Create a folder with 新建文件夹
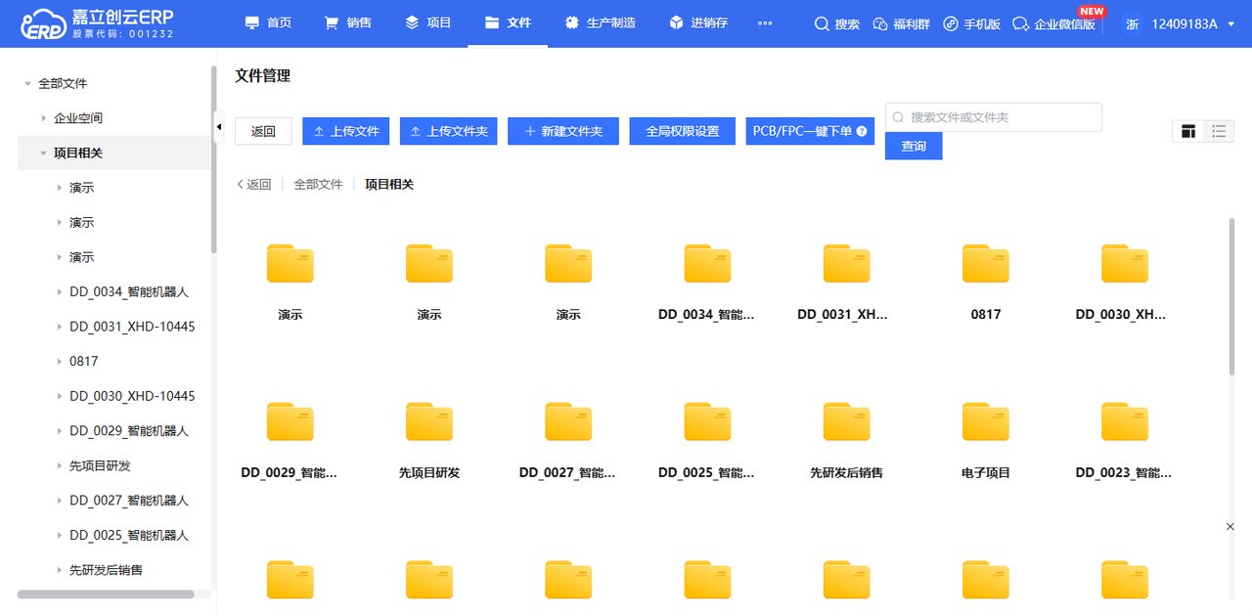Viewport: 1252px width, 616px height. coord(563,131)
